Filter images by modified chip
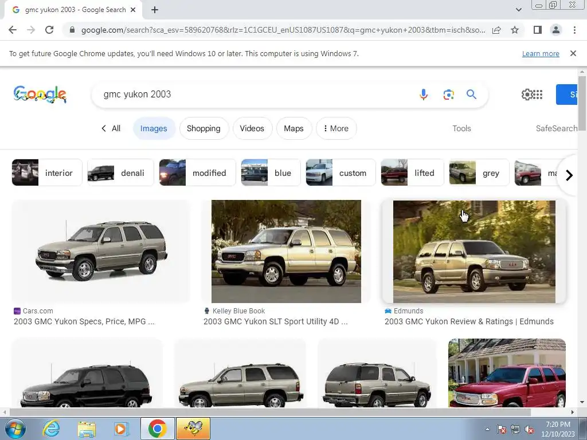The height and width of the screenshot is (440, 587). tap(197, 172)
